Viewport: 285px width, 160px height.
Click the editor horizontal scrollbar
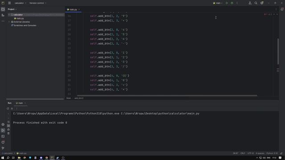tap(167, 96)
